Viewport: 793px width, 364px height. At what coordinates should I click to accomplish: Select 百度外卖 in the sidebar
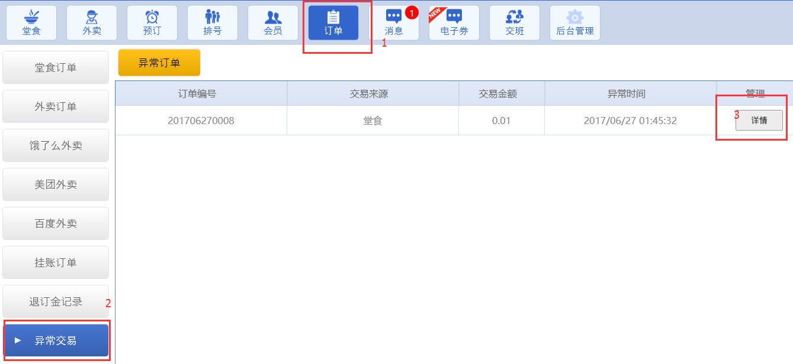point(56,223)
